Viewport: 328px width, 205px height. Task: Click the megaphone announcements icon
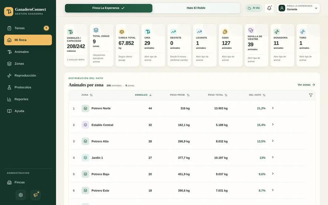click(x=36, y=195)
